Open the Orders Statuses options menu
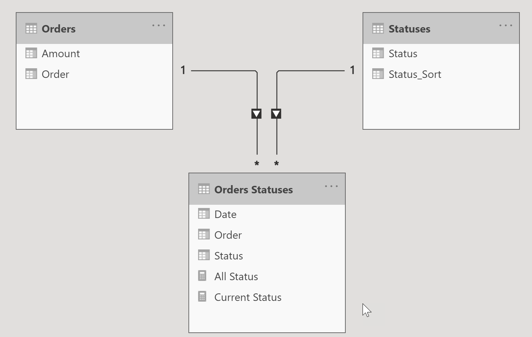The width and height of the screenshot is (532, 337). [331, 186]
